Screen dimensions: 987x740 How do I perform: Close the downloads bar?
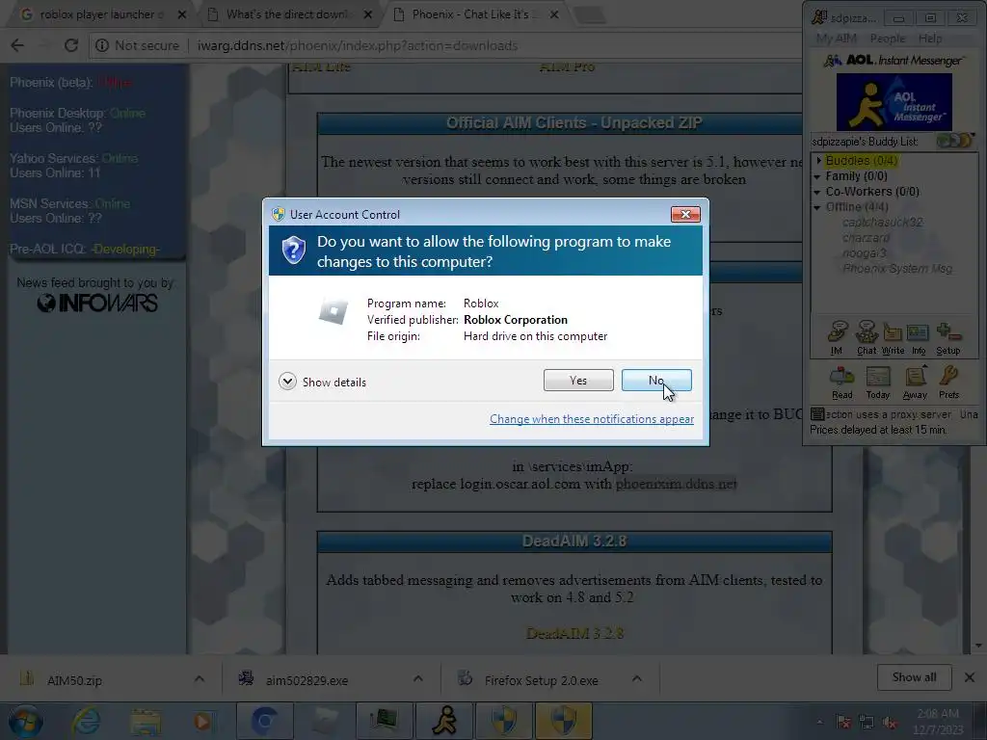pos(970,677)
